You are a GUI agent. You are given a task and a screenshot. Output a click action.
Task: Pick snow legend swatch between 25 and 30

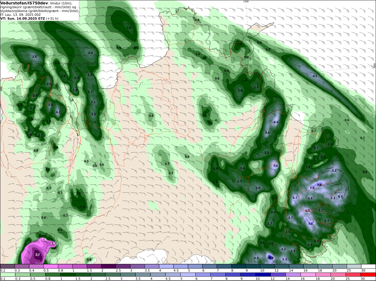[354, 266]
